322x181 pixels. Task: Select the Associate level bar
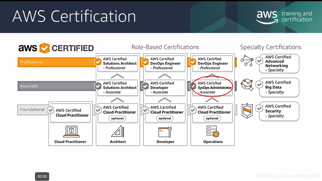coord(57,86)
